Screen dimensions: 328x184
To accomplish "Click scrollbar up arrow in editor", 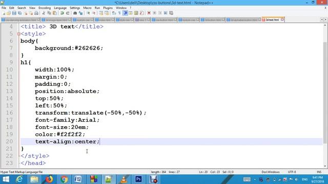I will (325, 26).
